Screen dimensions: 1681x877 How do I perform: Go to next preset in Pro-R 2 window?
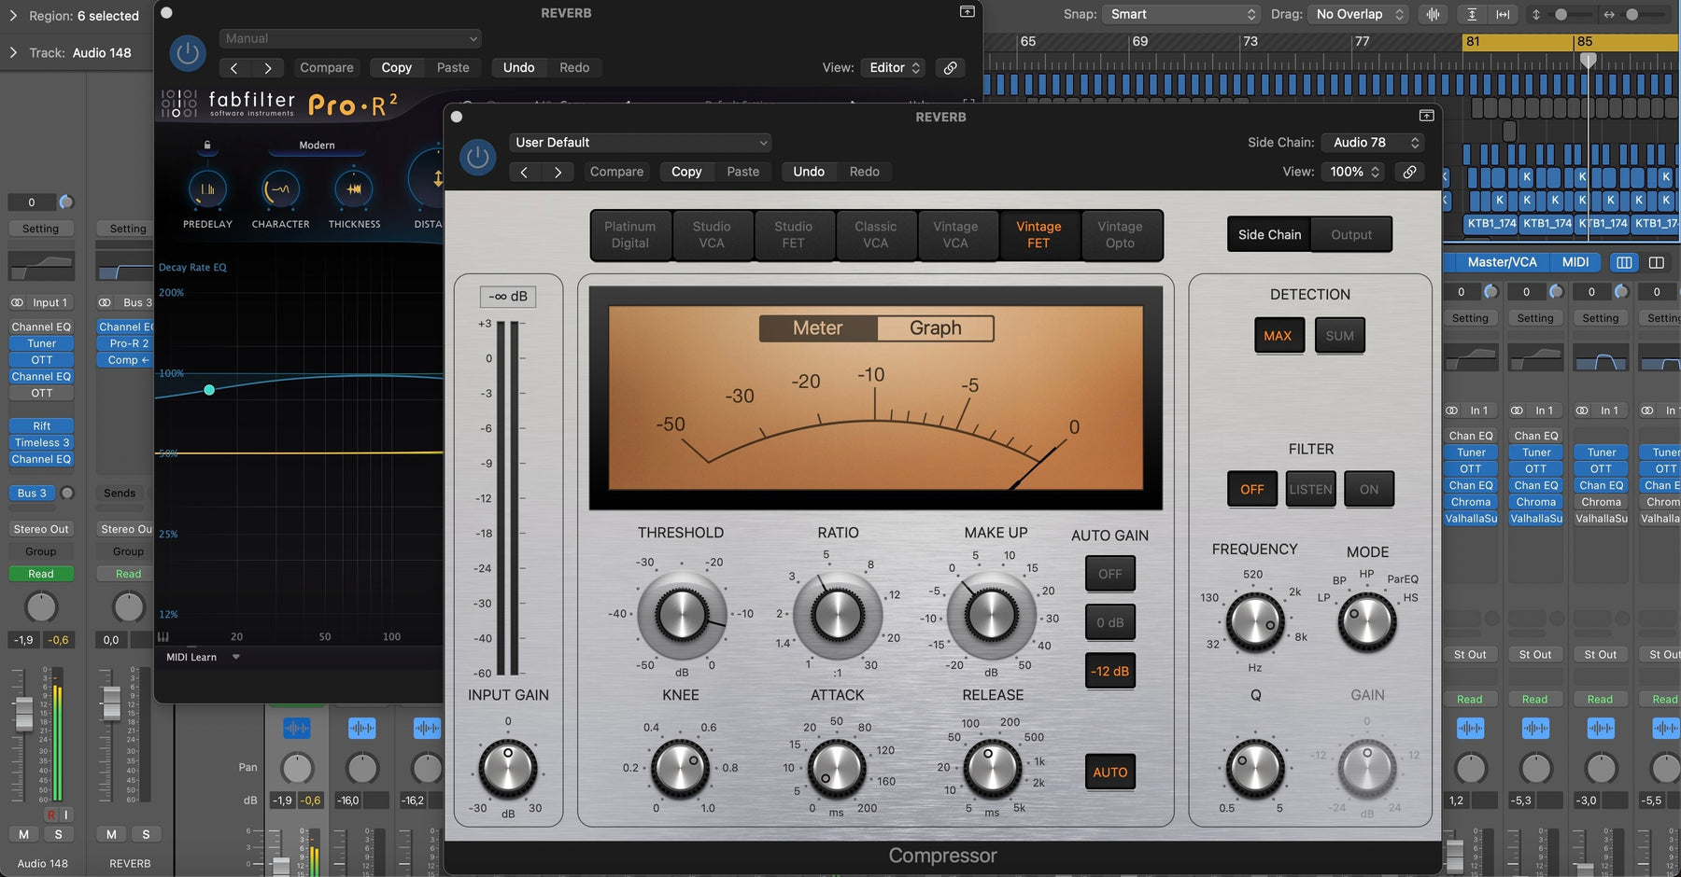pos(268,68)
